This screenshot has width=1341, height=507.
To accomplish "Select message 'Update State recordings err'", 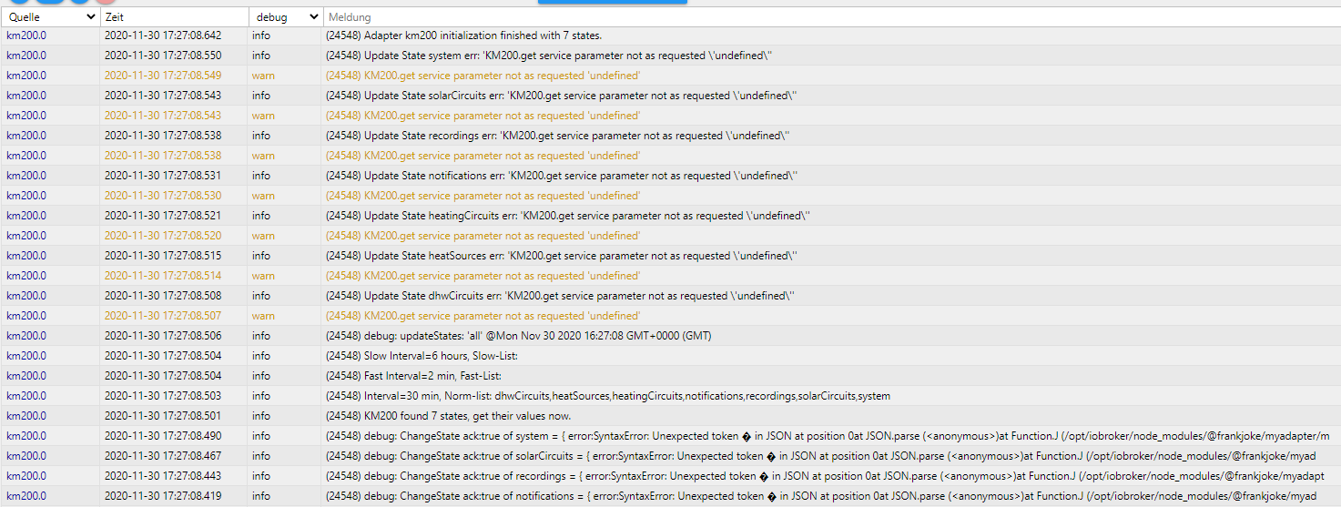I will 557,136.
